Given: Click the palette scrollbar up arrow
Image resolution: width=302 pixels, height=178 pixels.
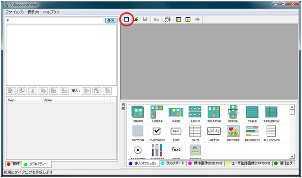Looking at the screenshot, I should [x=292, y=107].
